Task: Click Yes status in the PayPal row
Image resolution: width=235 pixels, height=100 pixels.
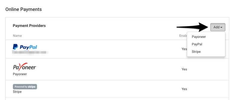Action: tap(184, 49)
